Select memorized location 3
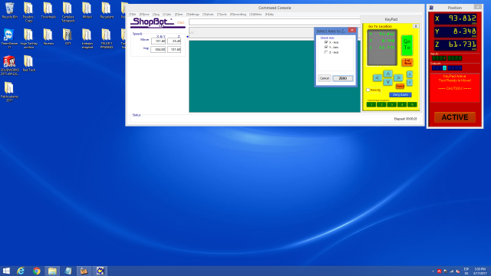Screen dimensions: 491x276 (392, 104)
